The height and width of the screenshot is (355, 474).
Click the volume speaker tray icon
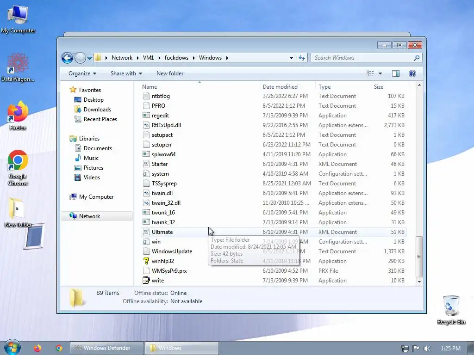pos(427,349)
